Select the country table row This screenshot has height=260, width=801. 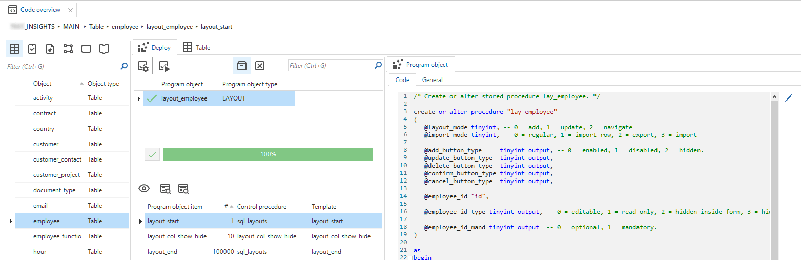click(x=72, y=129)
